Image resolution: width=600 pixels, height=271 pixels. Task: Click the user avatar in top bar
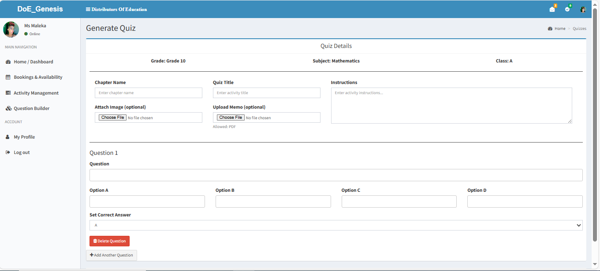(x=583, y=9)
